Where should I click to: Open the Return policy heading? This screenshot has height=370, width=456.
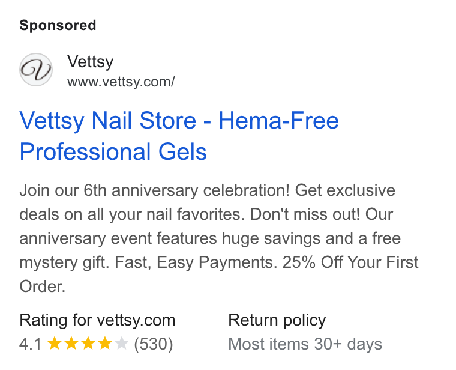[277, 320]
